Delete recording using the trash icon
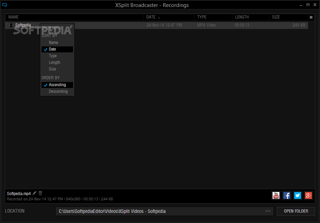 (41, 193)
